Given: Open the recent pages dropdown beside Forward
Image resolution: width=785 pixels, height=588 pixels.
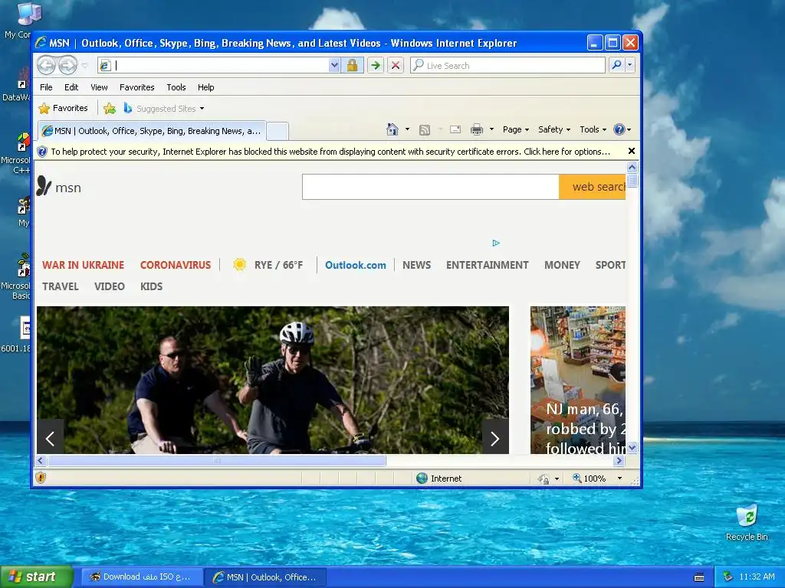Looking at the screenshot, I should [x=84, y=66].
